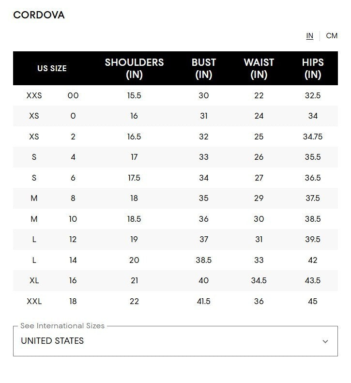Screen dimensions: 351x383
Task: Click the WAIST (IN) column header
Action: click(259, 68)
